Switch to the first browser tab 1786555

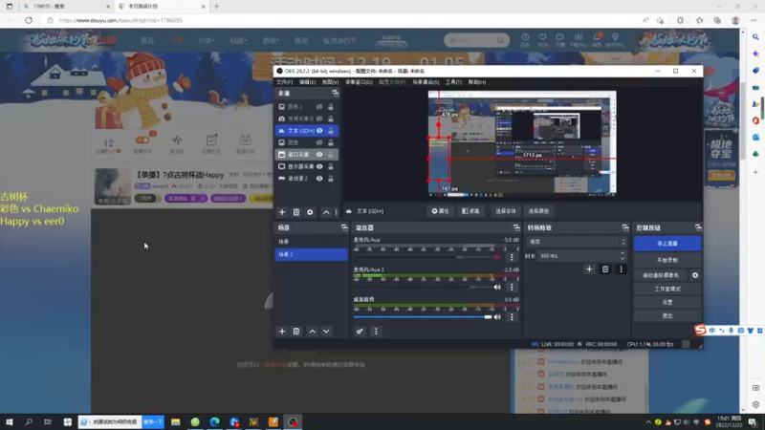66,7
